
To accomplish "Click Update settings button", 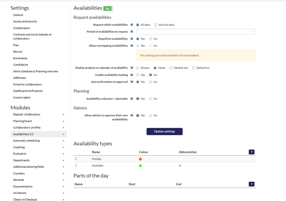I will coord(164,132).
